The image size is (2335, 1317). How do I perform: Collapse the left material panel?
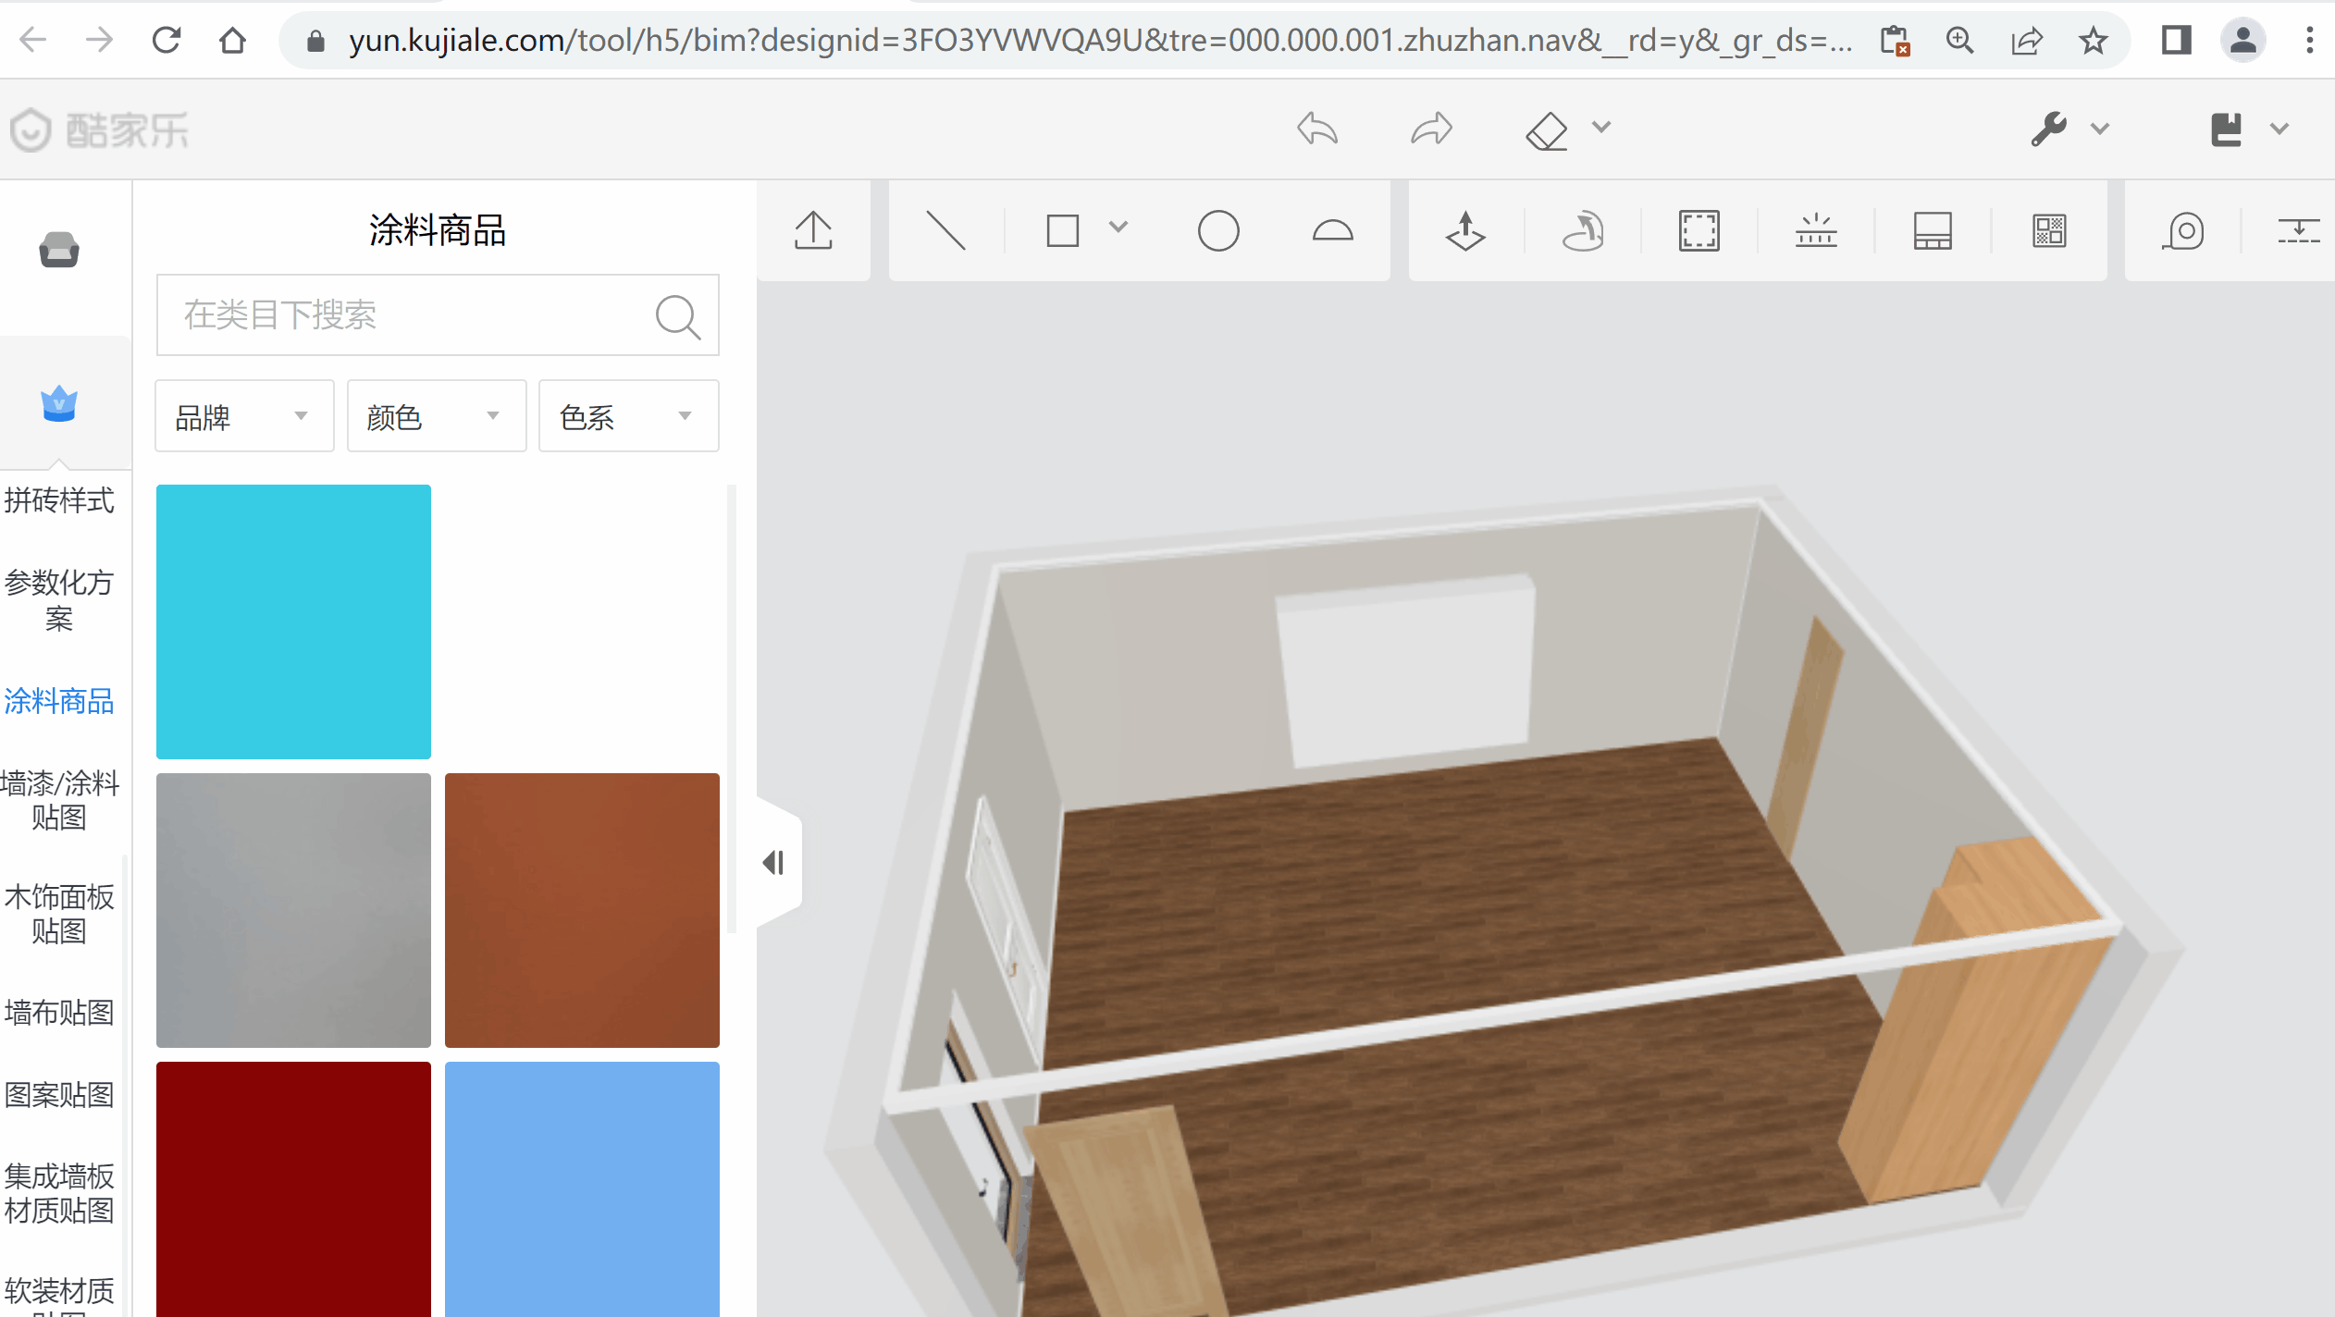[x=774, y=863]
